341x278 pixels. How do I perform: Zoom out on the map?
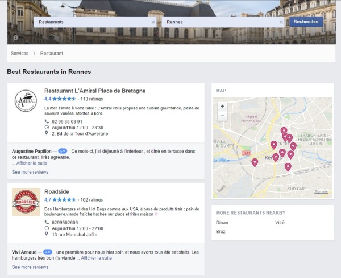click(x=222, y=116)
